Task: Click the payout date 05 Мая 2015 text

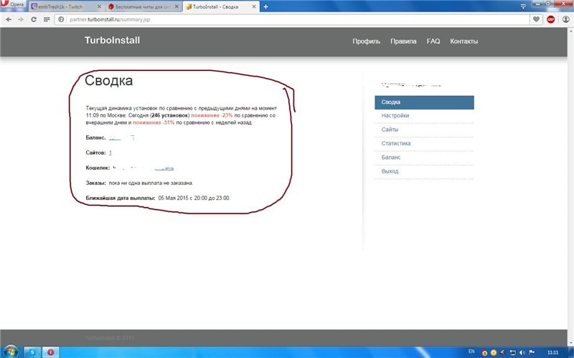Action: point(194,198)
